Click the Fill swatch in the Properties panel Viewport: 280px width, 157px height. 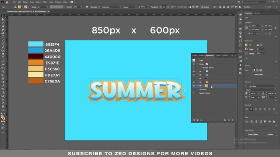pos(246,44)
